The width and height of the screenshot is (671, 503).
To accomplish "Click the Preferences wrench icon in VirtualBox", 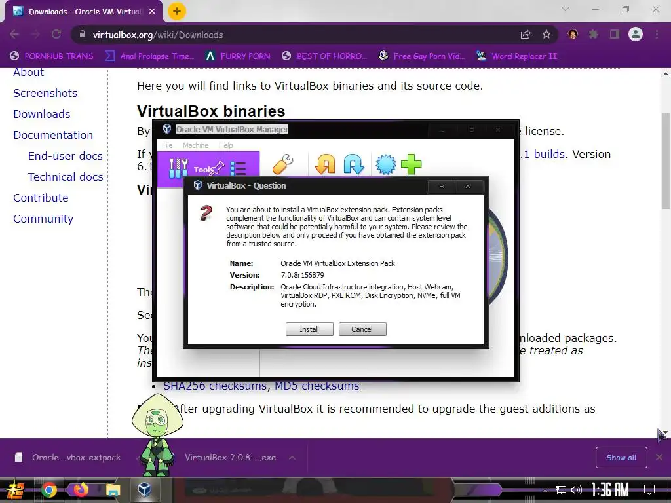I will pos(283,164).
